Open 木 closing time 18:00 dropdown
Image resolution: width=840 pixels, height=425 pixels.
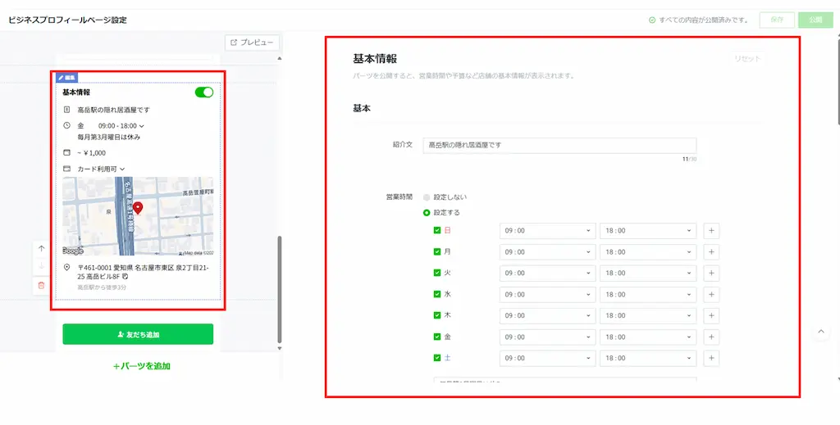[x=648, y=315]
